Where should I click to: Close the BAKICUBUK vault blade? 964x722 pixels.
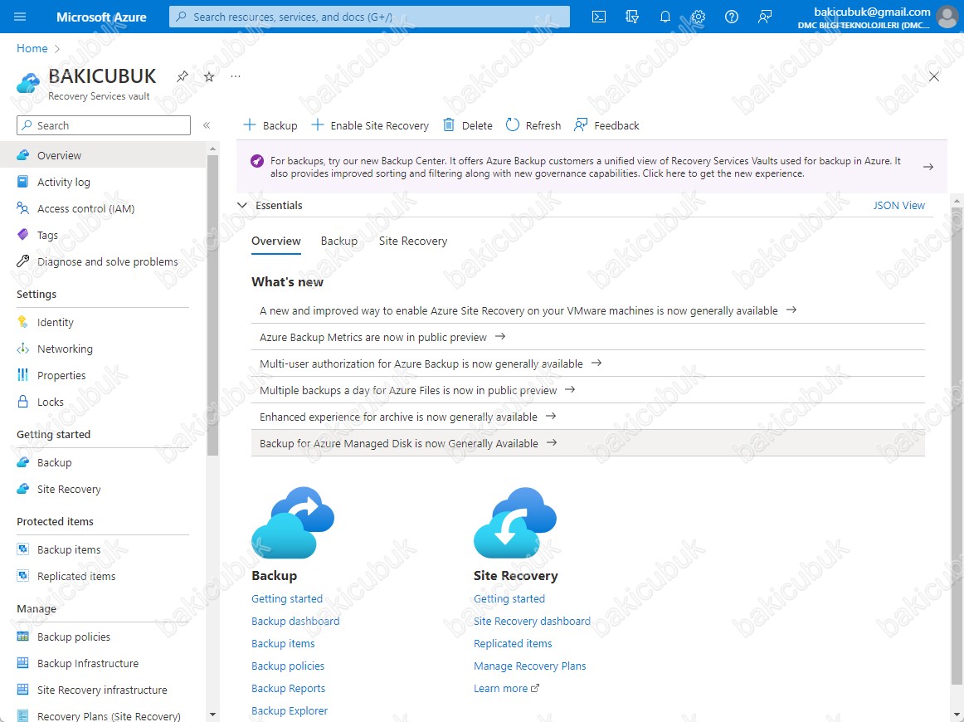tap(934, 76)
